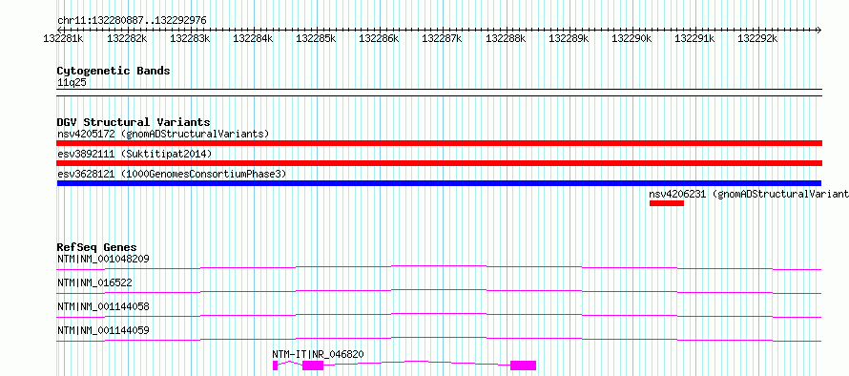
Task: Click the nsv4205172 red variant bar
Action: tap(439, 143)
